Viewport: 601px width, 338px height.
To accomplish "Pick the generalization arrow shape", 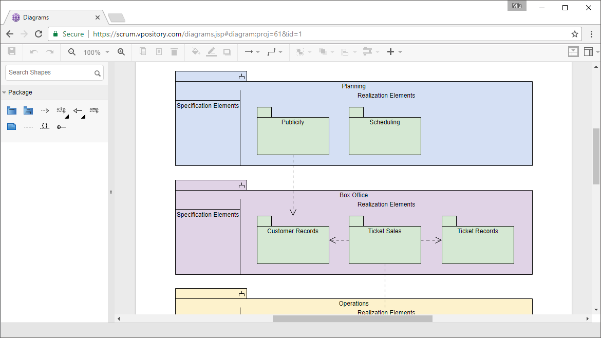I will pyautogui.click(x=78, y=111).
